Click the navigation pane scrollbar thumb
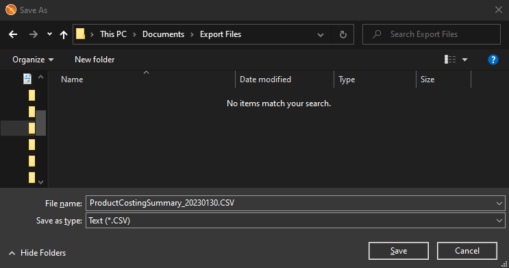Image resolution: width=509 pixels, height=268 pixels. click(x=40, y=123)
